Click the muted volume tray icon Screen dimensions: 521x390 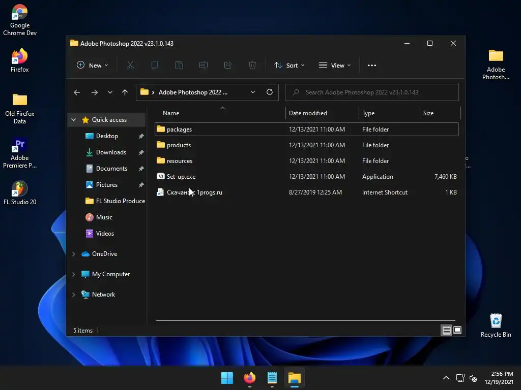[x=473, y=378]
